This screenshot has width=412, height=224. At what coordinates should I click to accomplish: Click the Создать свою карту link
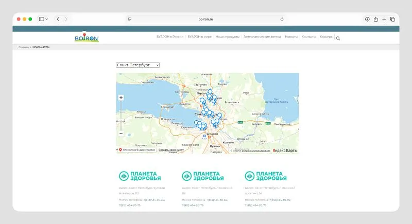tap(171, 150)
